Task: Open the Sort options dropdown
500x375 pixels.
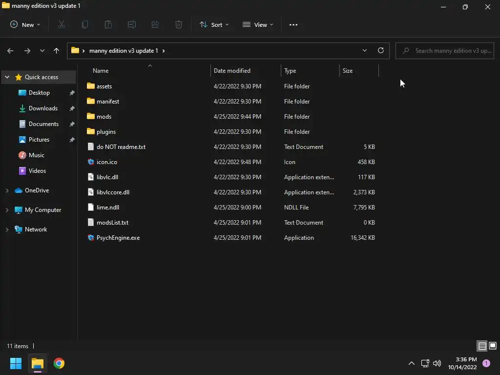Action: (214, 24)
